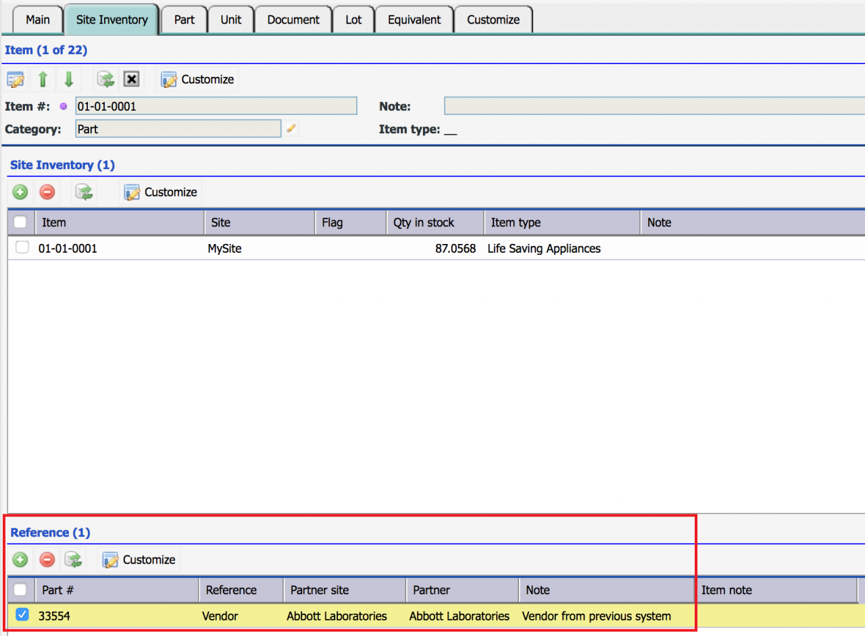The width and height of the screenshot is (865, 636).
Task: Click part number 33554
Action: point(54,616)
